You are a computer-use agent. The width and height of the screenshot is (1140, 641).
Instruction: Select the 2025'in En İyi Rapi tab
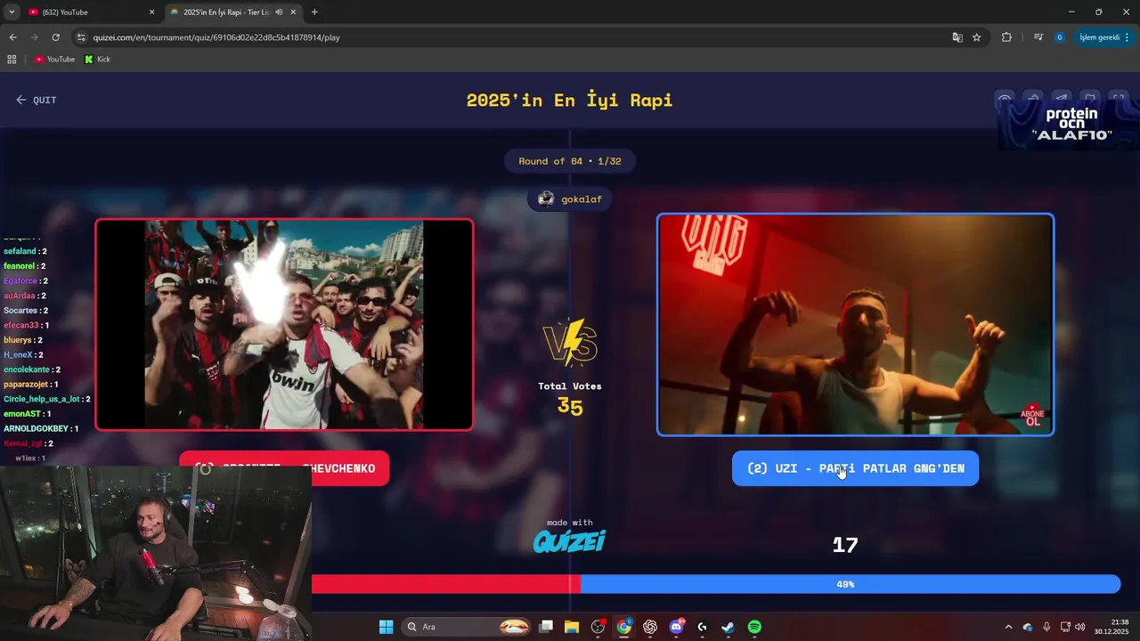click(x=233, y=12)
